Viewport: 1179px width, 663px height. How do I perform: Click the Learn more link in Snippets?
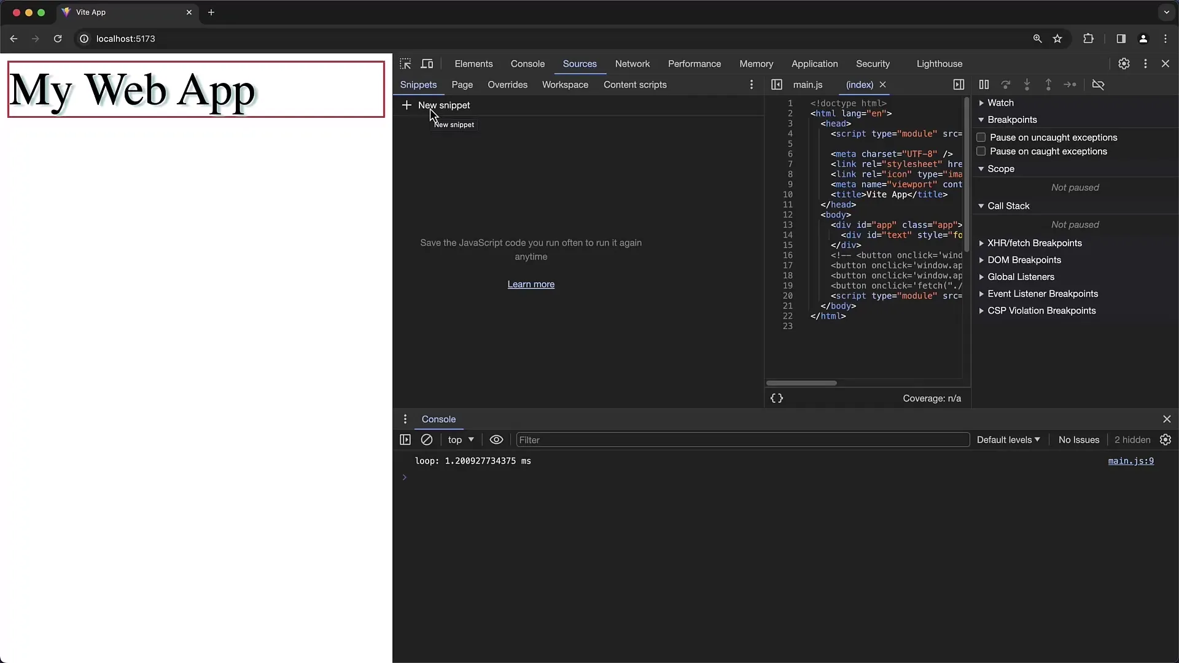pyautogui.click(x=531, y=284)
